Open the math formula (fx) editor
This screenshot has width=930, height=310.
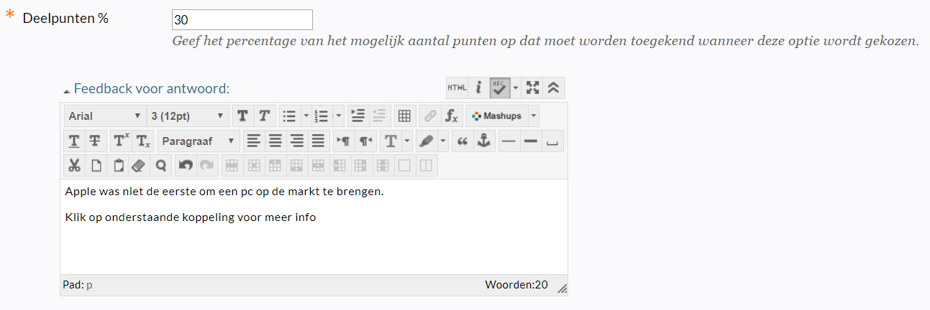pos(452,116)
